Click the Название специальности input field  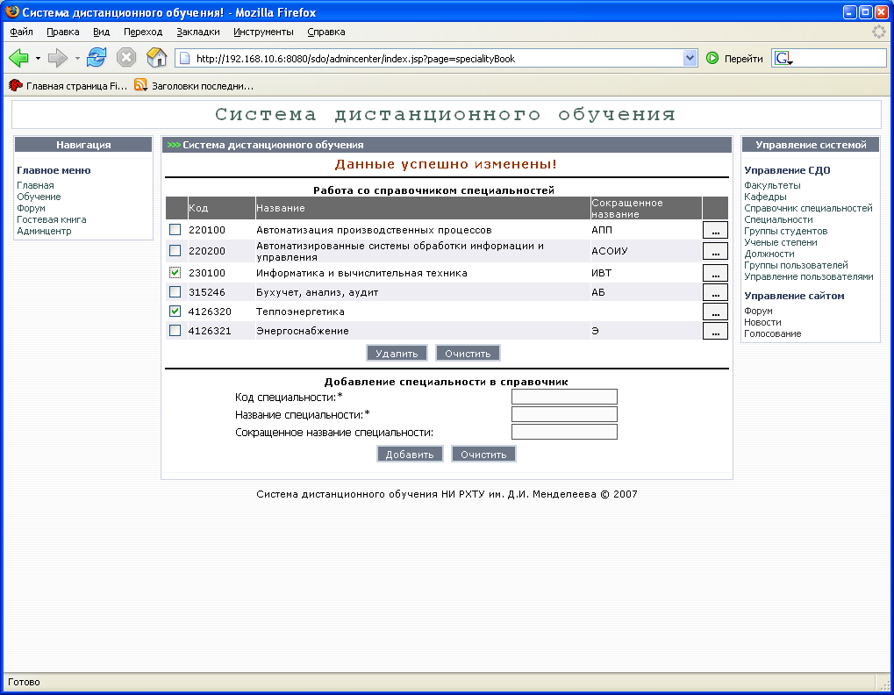[564, 414]
